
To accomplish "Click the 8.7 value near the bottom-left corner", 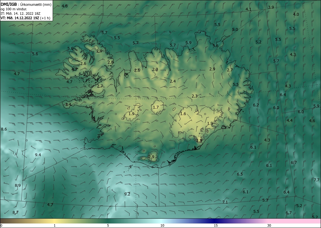I will click(x=15, y=213).
